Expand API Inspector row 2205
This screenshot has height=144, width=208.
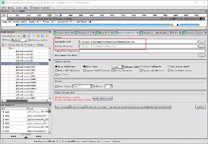point(3,112)
